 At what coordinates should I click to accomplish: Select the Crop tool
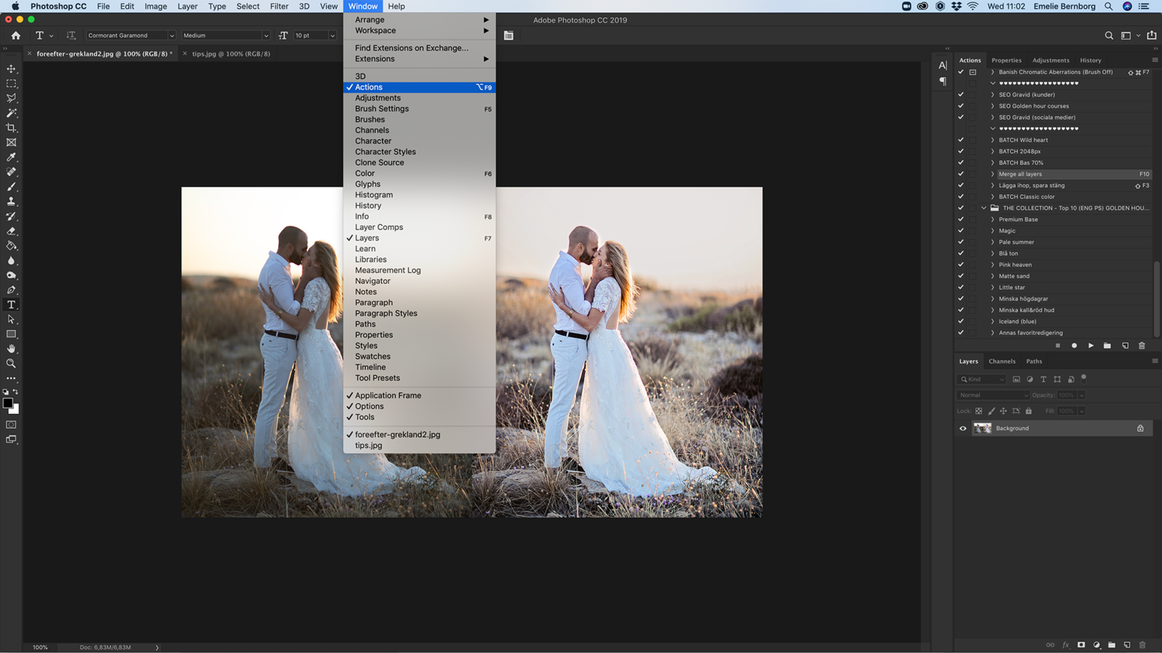coord(12,128)
